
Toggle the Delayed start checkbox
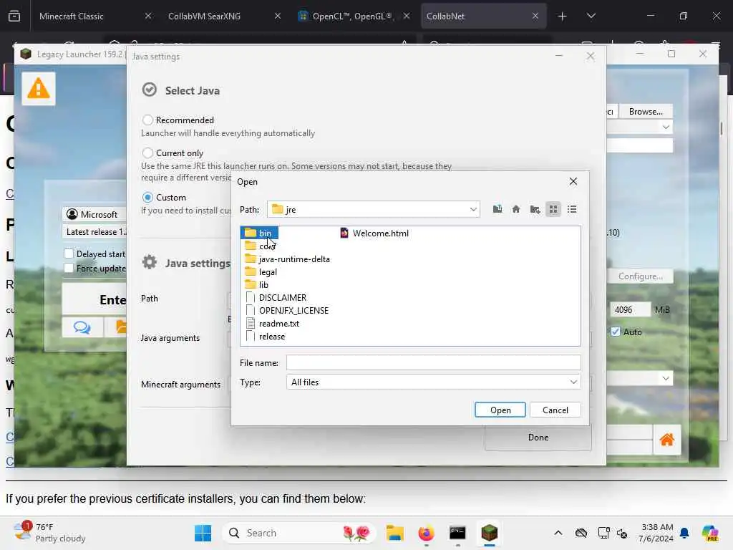69,254
